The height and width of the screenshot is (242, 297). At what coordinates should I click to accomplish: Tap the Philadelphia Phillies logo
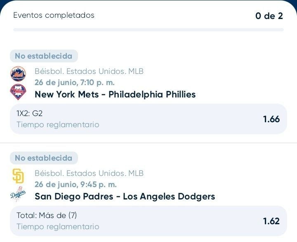(18, 92)
